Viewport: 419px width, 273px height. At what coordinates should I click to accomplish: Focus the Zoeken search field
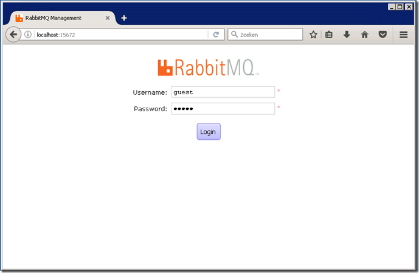click(x=265, y=35)
